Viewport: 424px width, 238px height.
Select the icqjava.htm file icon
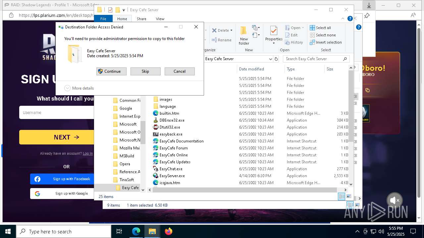(156, 183)
